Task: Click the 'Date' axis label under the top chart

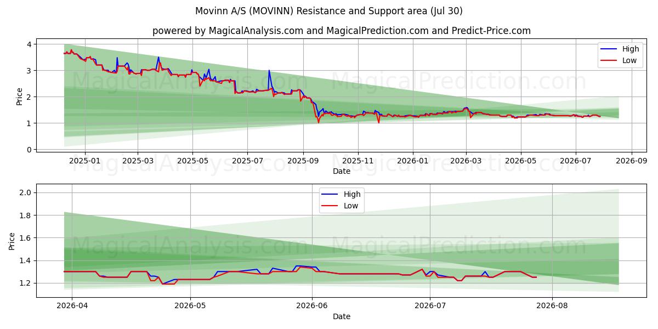Action: 342,172
